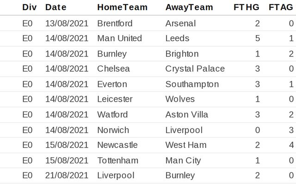Select the Man United cell

[119, 38]
